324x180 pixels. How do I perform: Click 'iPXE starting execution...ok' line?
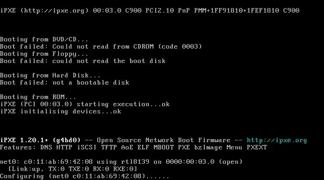coord(85,104)
